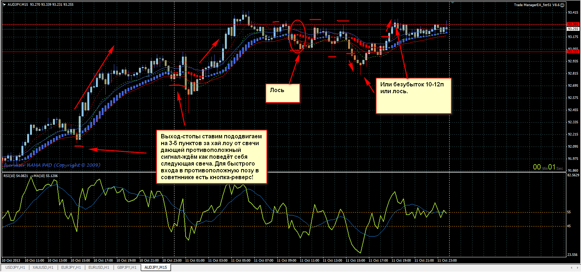Viewport: 581px width, 272px height.
Task: Click the 93.175 price scale value
Action: point(573,37)
